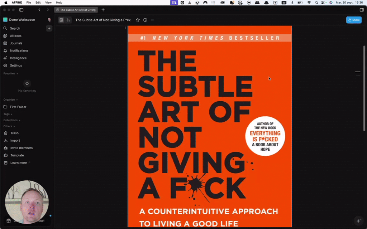Collapse the Favorites section
This screenshot has width=367, height=229.
[x=11, y=74]
